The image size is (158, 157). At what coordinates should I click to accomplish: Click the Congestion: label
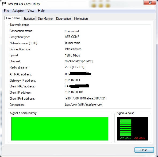tap(17, 105)
